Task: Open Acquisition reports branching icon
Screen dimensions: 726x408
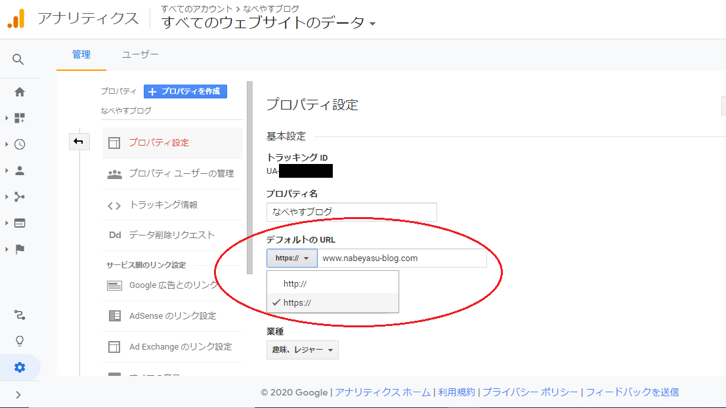Action: (x=20, y=197)
